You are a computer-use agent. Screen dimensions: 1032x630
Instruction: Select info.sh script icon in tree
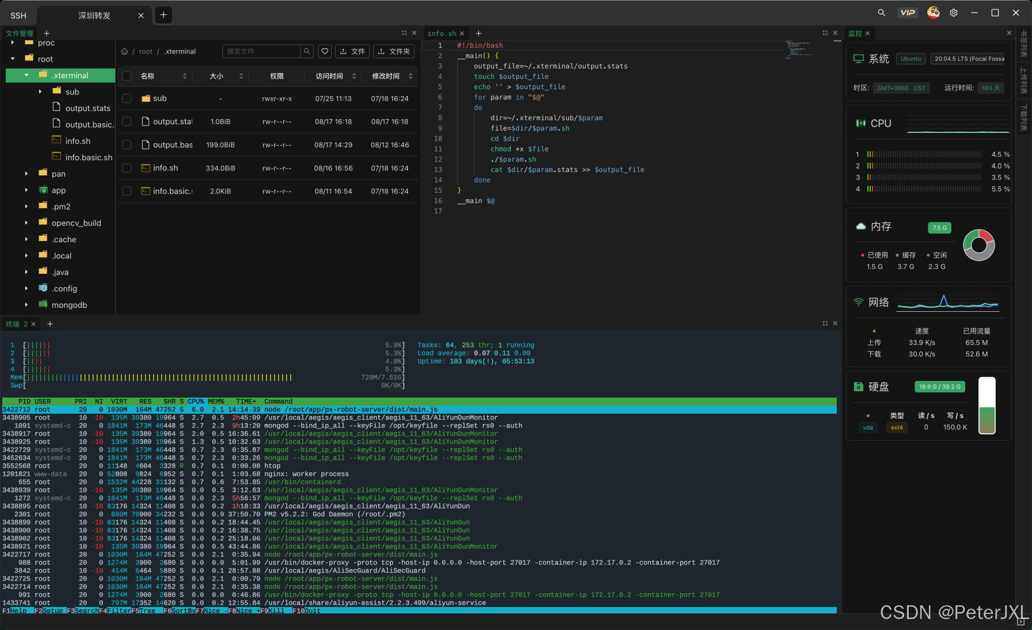tap(56, 140)
